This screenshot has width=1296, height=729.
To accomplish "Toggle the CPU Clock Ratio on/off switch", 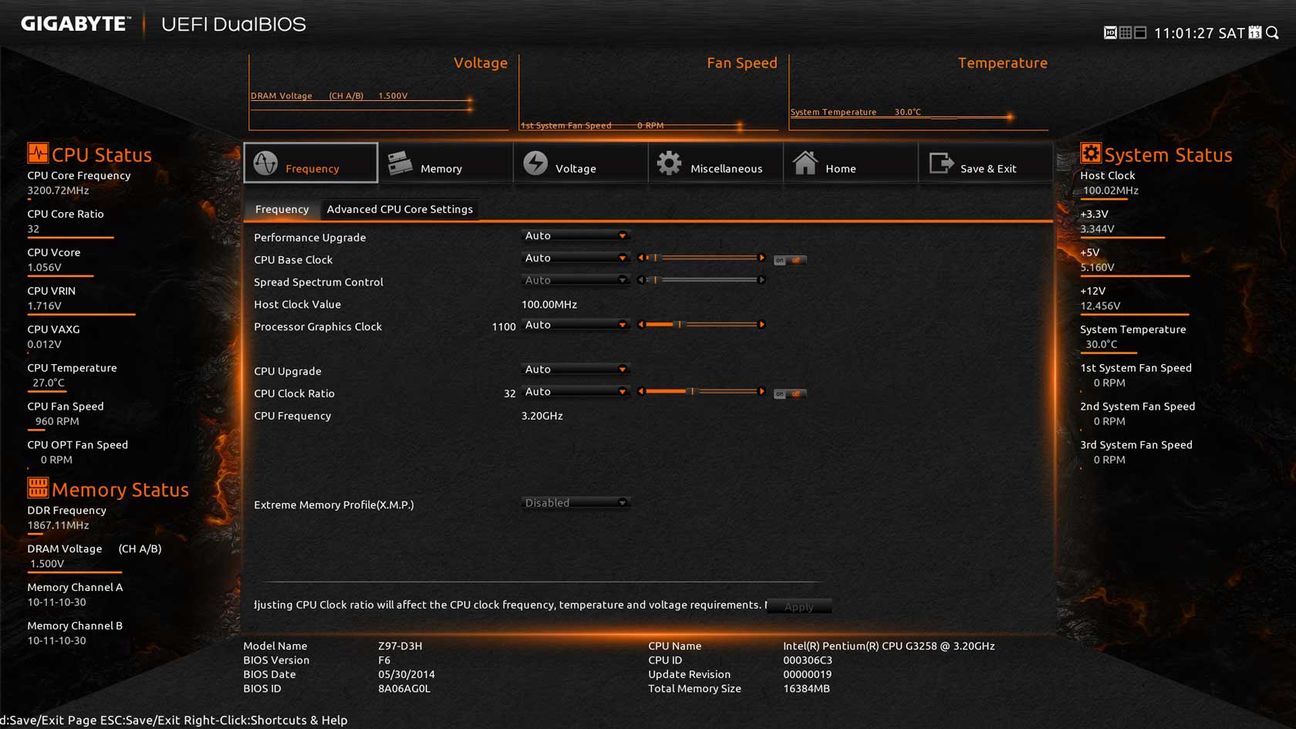I will pos(789,393).
